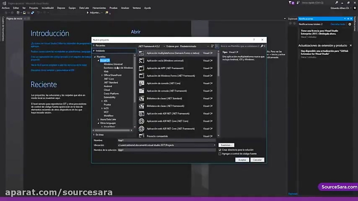Open the Notificaciones panel options dropdown arrow
The image size is (358, 201).
pyautogui.click(x=345, y=19)
